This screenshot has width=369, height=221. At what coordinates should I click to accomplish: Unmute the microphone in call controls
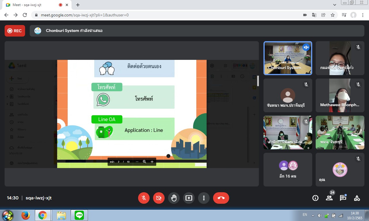pos(144,198)
